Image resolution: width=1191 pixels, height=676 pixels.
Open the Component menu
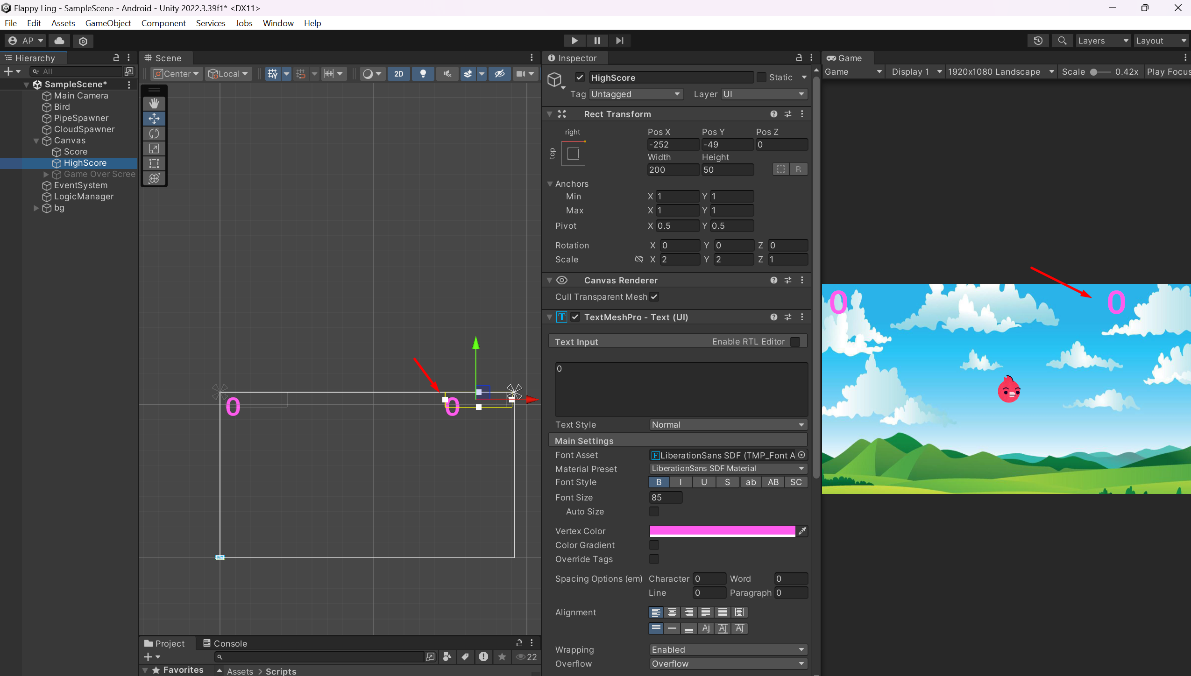click(x=163, y=23)
